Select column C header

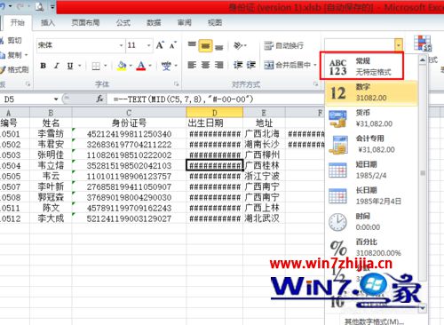click(129, 113)
